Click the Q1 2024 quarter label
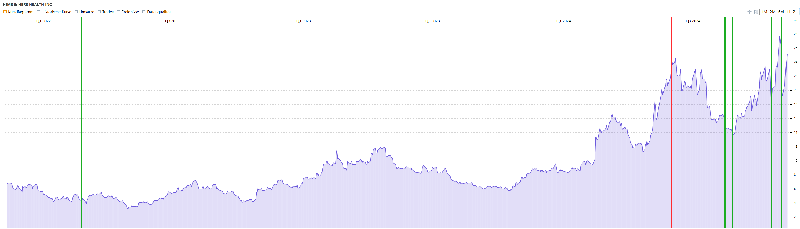 [x=564, y=21]
